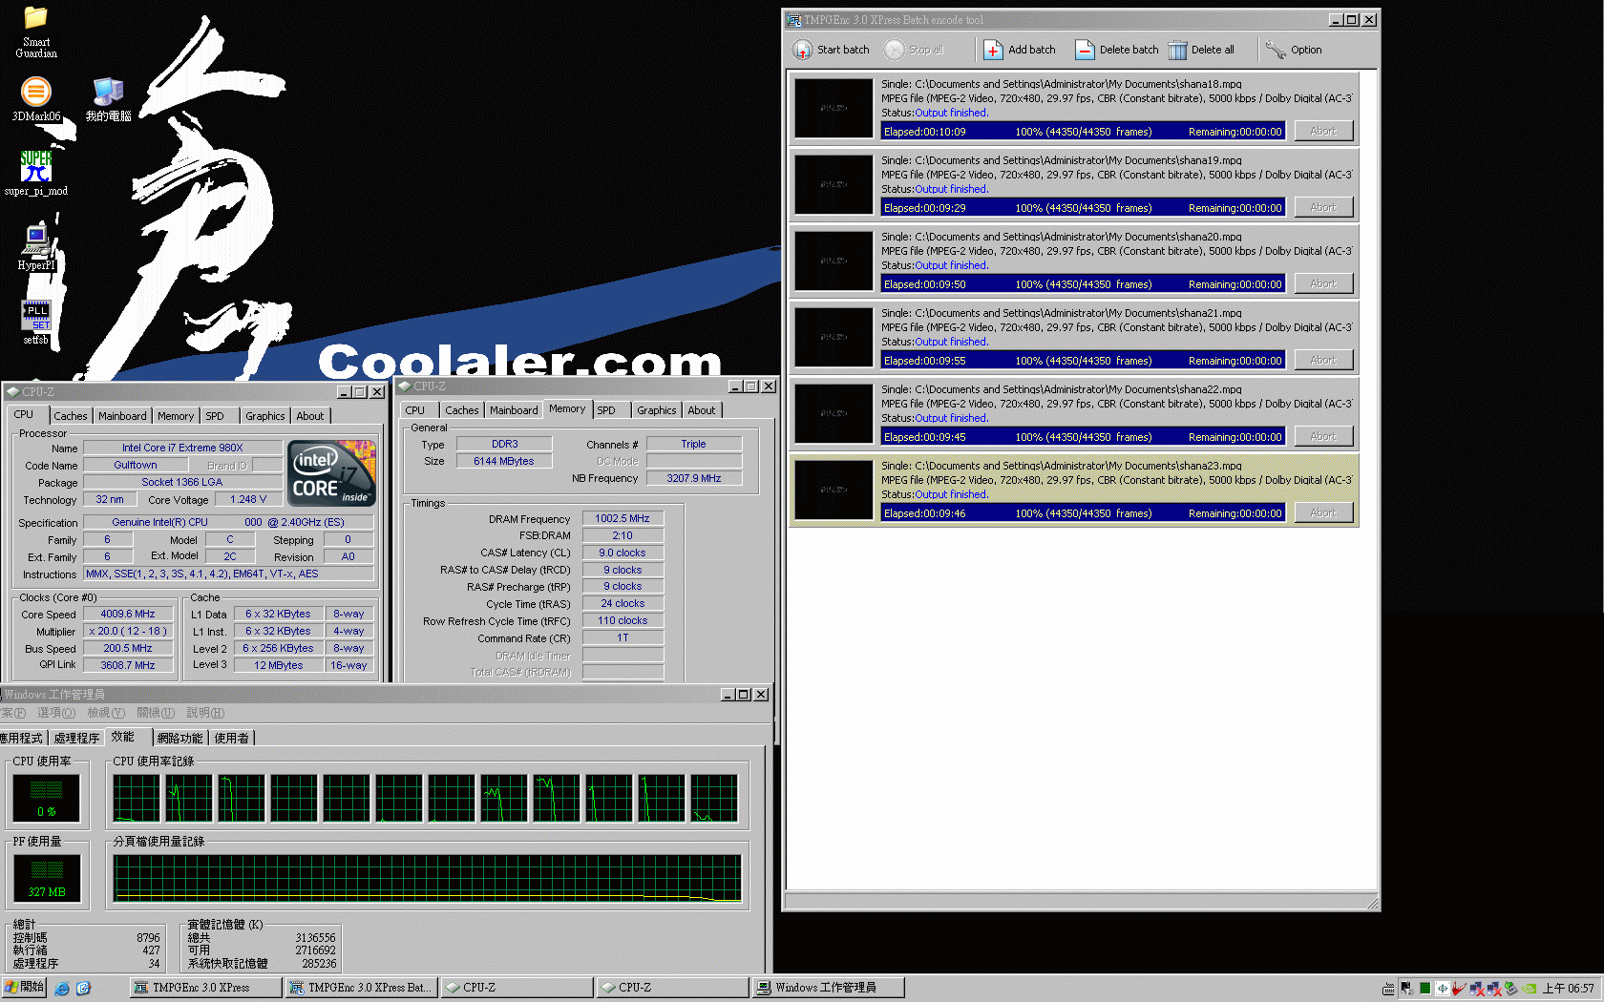1604x1002 pixels.
Task: Open the 檢視(V) menu in Task Manager
Action: coord(106,713)
